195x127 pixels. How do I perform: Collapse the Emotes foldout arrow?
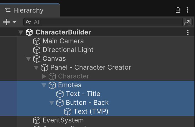coord(44,85)
